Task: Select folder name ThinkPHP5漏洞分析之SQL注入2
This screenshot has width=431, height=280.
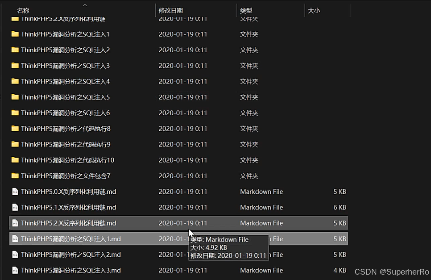Action: coord(66,50)
